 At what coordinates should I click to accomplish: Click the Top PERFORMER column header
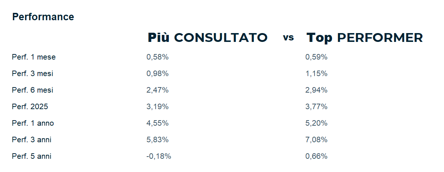click(x=364, y=37)
